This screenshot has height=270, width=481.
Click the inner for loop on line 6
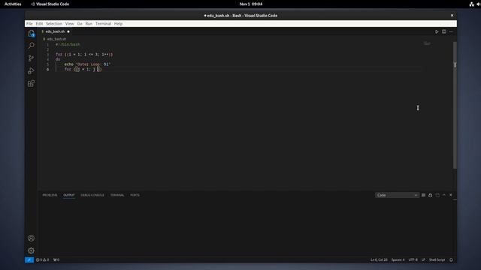(83, 69)
